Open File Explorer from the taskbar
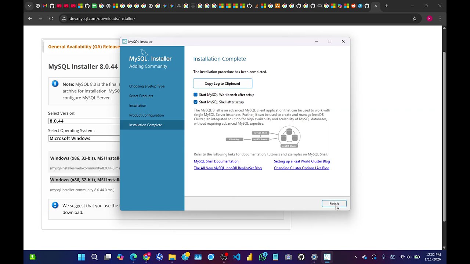The height and width of the screenshot is (264, 470). click(172, 257)
